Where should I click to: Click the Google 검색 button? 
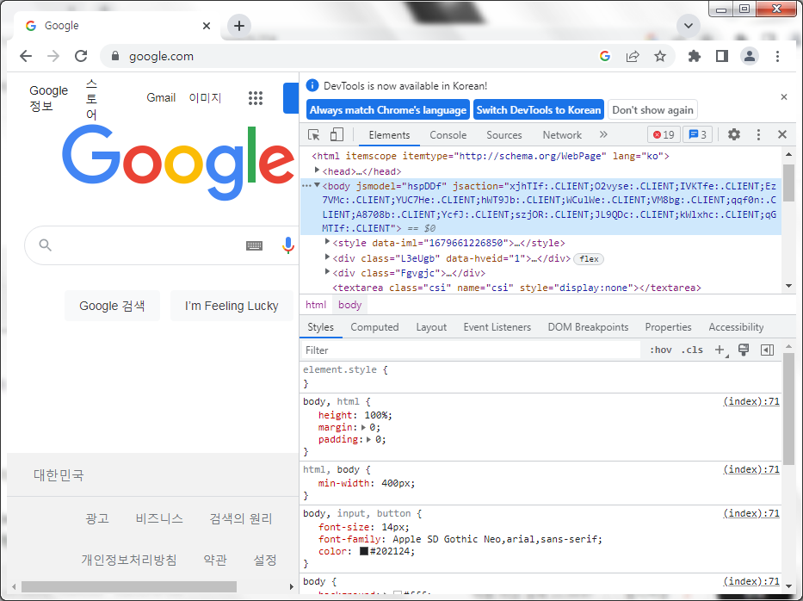[x=112, y=306]
